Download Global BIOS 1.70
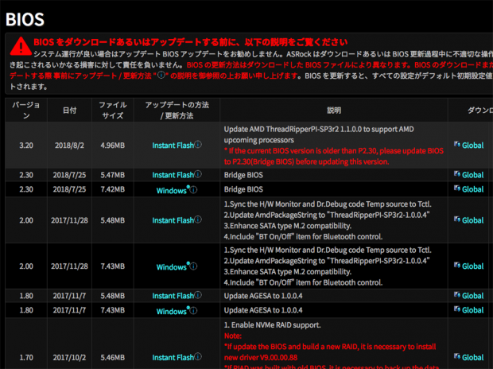 472,357
